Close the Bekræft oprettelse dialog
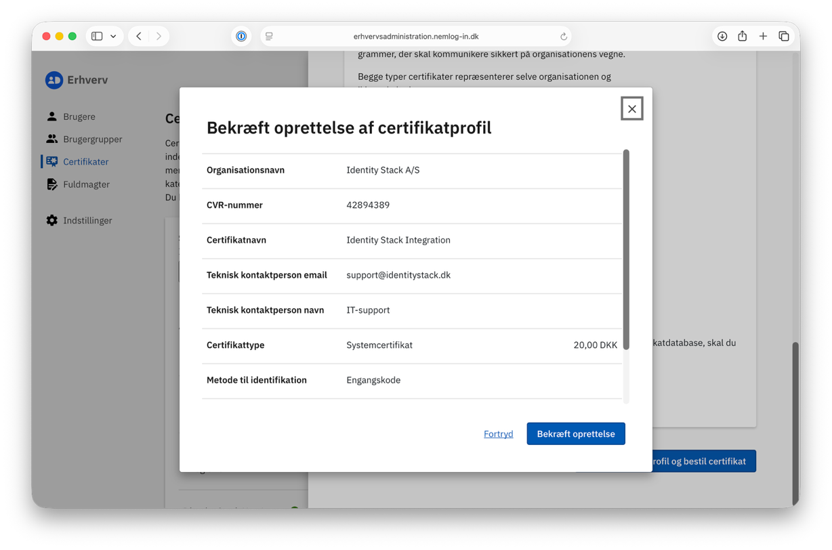This screenshot has height=550, width=832. (631, 108)
